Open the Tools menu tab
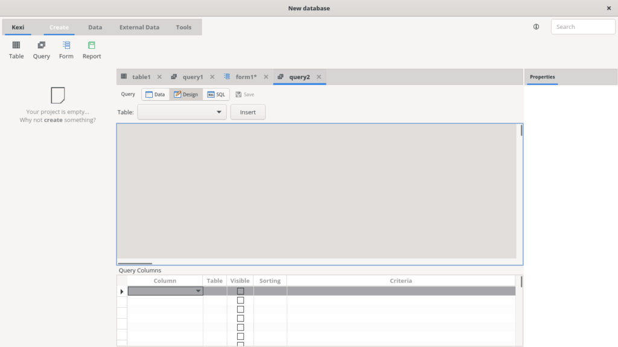The image size is (618, 347). pyautogui.click(x=183, y=27)
